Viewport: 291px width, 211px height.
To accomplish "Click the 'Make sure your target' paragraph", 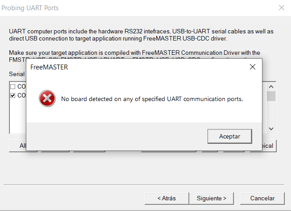I will (x=134, y=53).
